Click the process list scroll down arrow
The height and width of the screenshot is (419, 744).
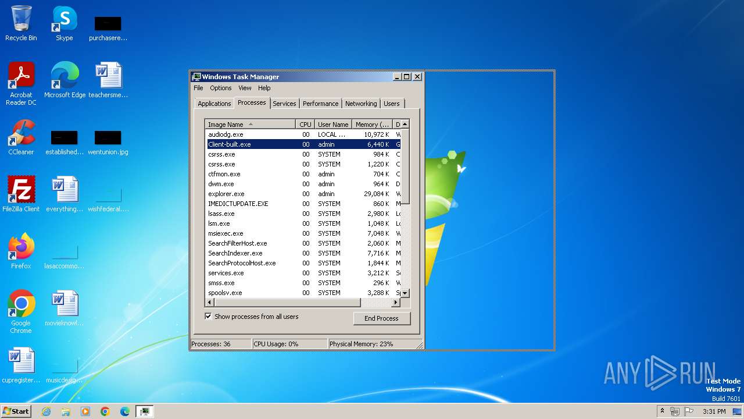pos(405,293)
